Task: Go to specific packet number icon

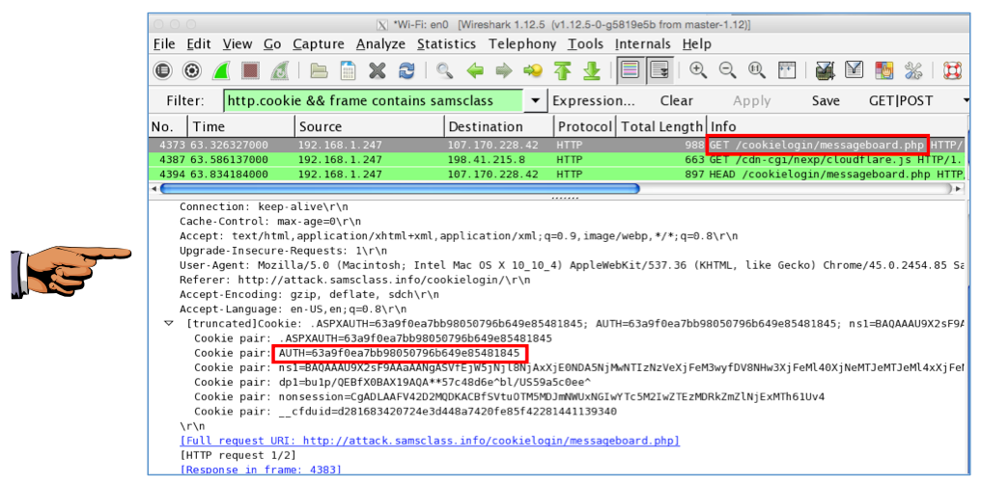Action: tap(533, 70)
